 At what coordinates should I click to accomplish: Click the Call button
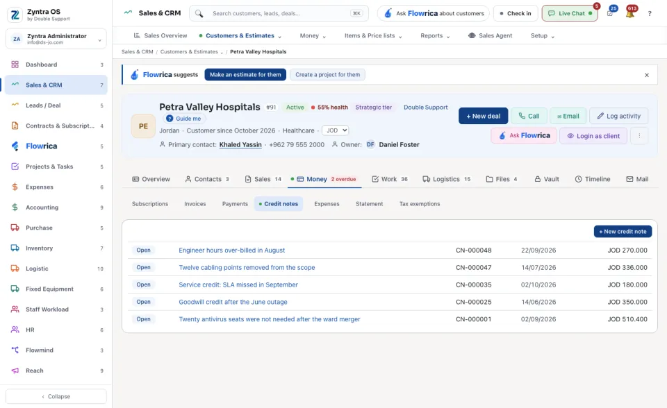(529, 116)
